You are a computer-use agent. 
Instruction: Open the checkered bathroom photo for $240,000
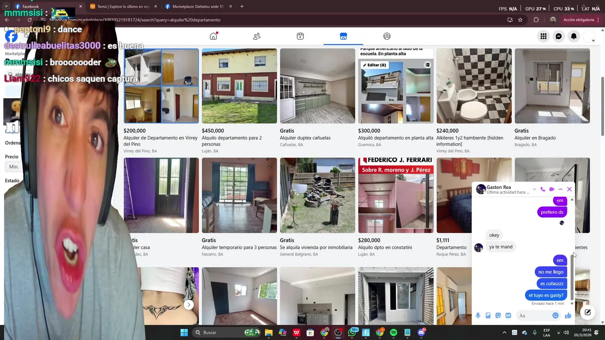point(474,86)
